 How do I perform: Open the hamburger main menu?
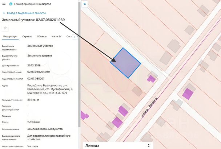tap(4, 4)
